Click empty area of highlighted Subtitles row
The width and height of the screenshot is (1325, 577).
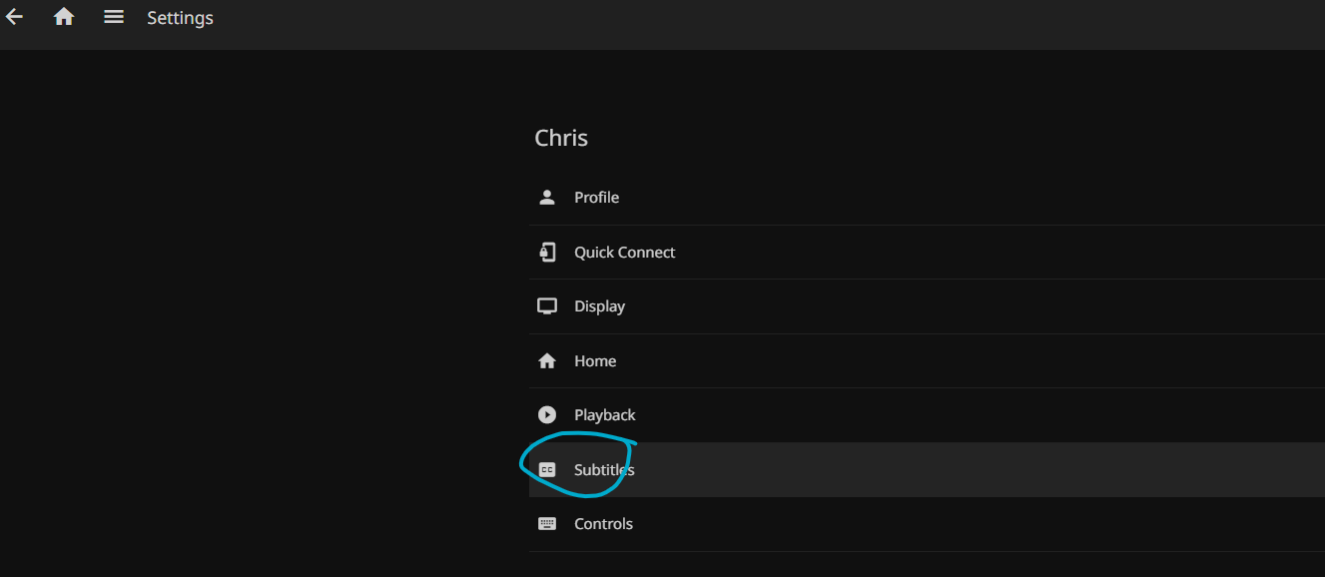(x=949, y=470)
